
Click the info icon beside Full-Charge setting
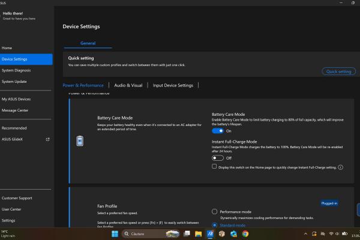[x=340, y=167]
